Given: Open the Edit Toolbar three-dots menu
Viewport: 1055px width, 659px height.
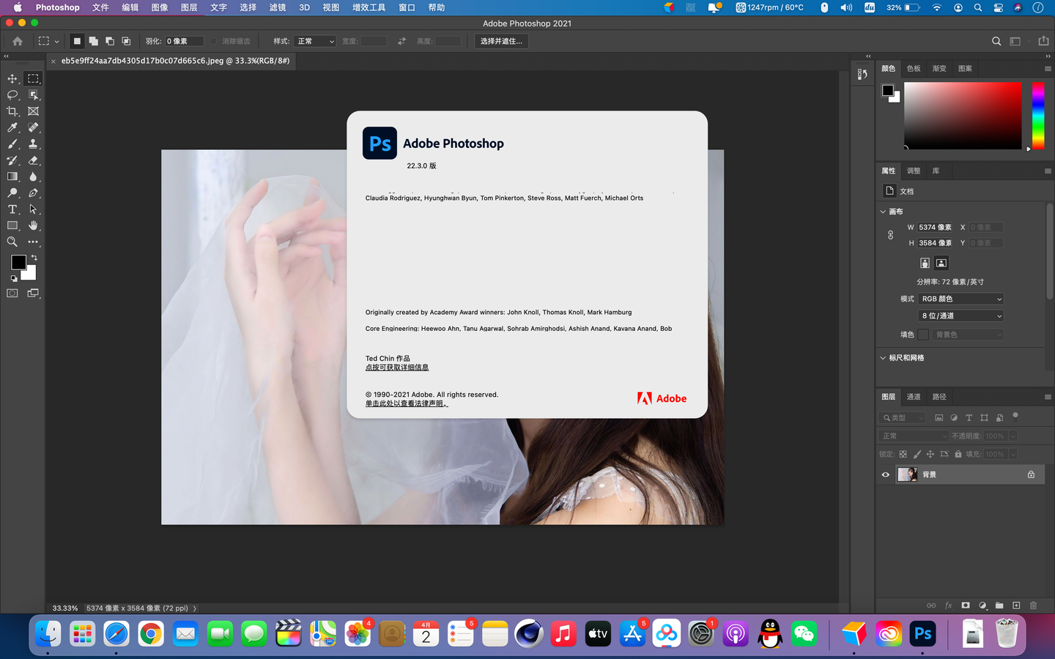Looking at the screenshot, I should pos(33,242).
